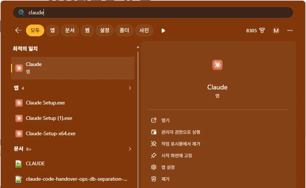Click the large Claude icon in preview pane
This screenshot has height=188, width=306.
[x=217, y=65]
